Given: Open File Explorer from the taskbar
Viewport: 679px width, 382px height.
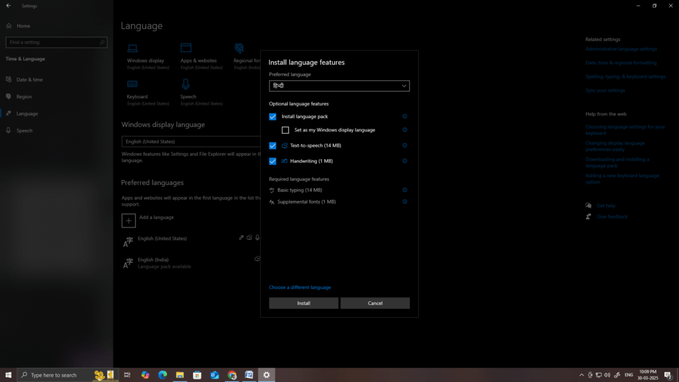Looking at the screenshot, I should coord(180,375).
